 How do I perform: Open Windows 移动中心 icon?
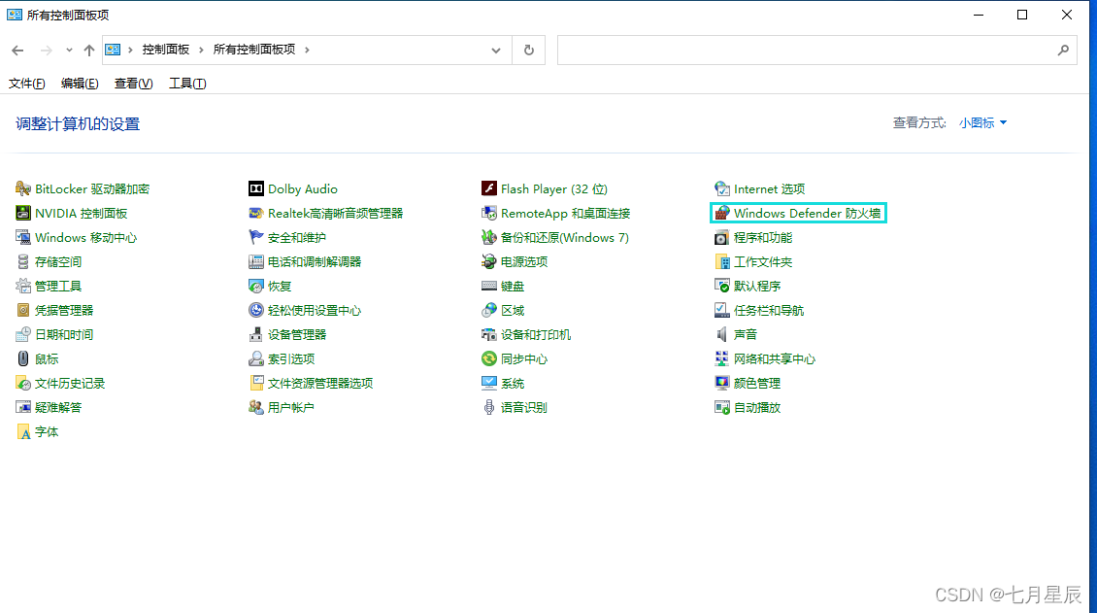point(23,237)
